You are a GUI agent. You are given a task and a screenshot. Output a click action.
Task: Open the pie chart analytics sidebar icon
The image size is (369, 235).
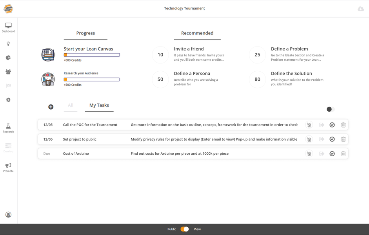point(8,58)
